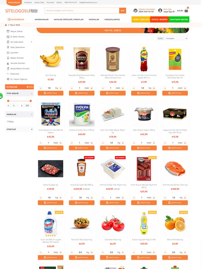Open the shopping cart basket icon
This screenshot has width=202, height=269.
186,10
